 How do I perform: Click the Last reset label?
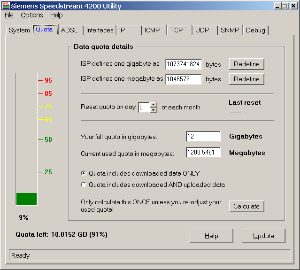(245, 102)
